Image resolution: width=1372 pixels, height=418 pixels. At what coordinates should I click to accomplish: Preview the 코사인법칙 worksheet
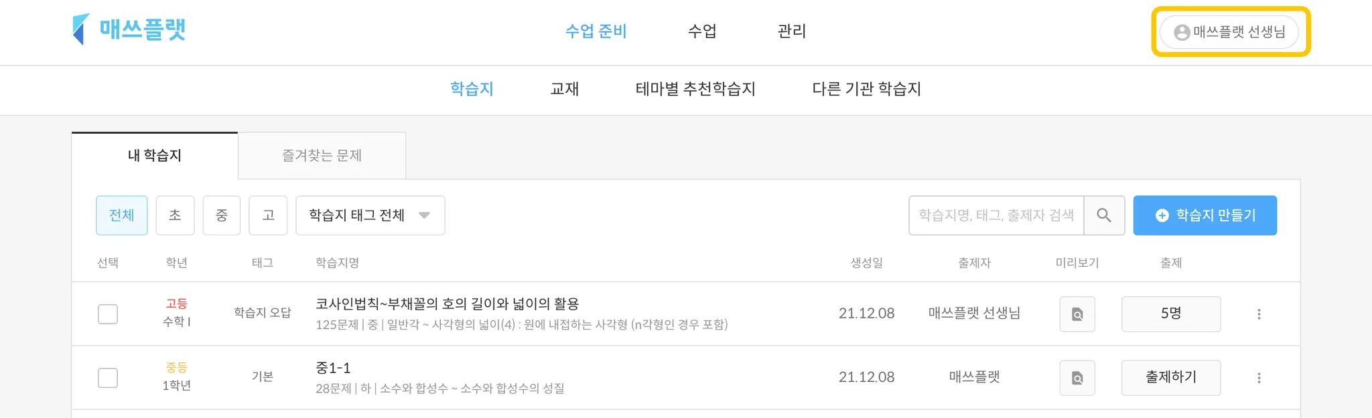(x=1077, y=314)
